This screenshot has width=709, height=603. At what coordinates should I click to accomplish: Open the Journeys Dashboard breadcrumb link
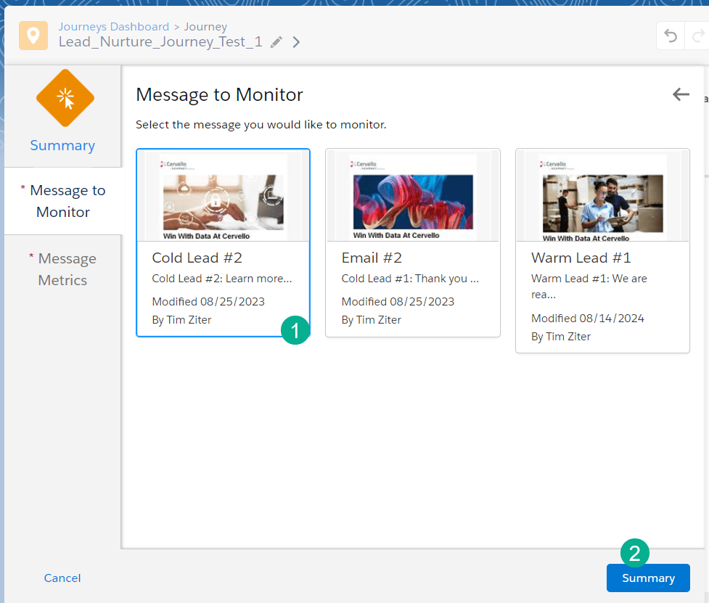(x=113, y=27)
